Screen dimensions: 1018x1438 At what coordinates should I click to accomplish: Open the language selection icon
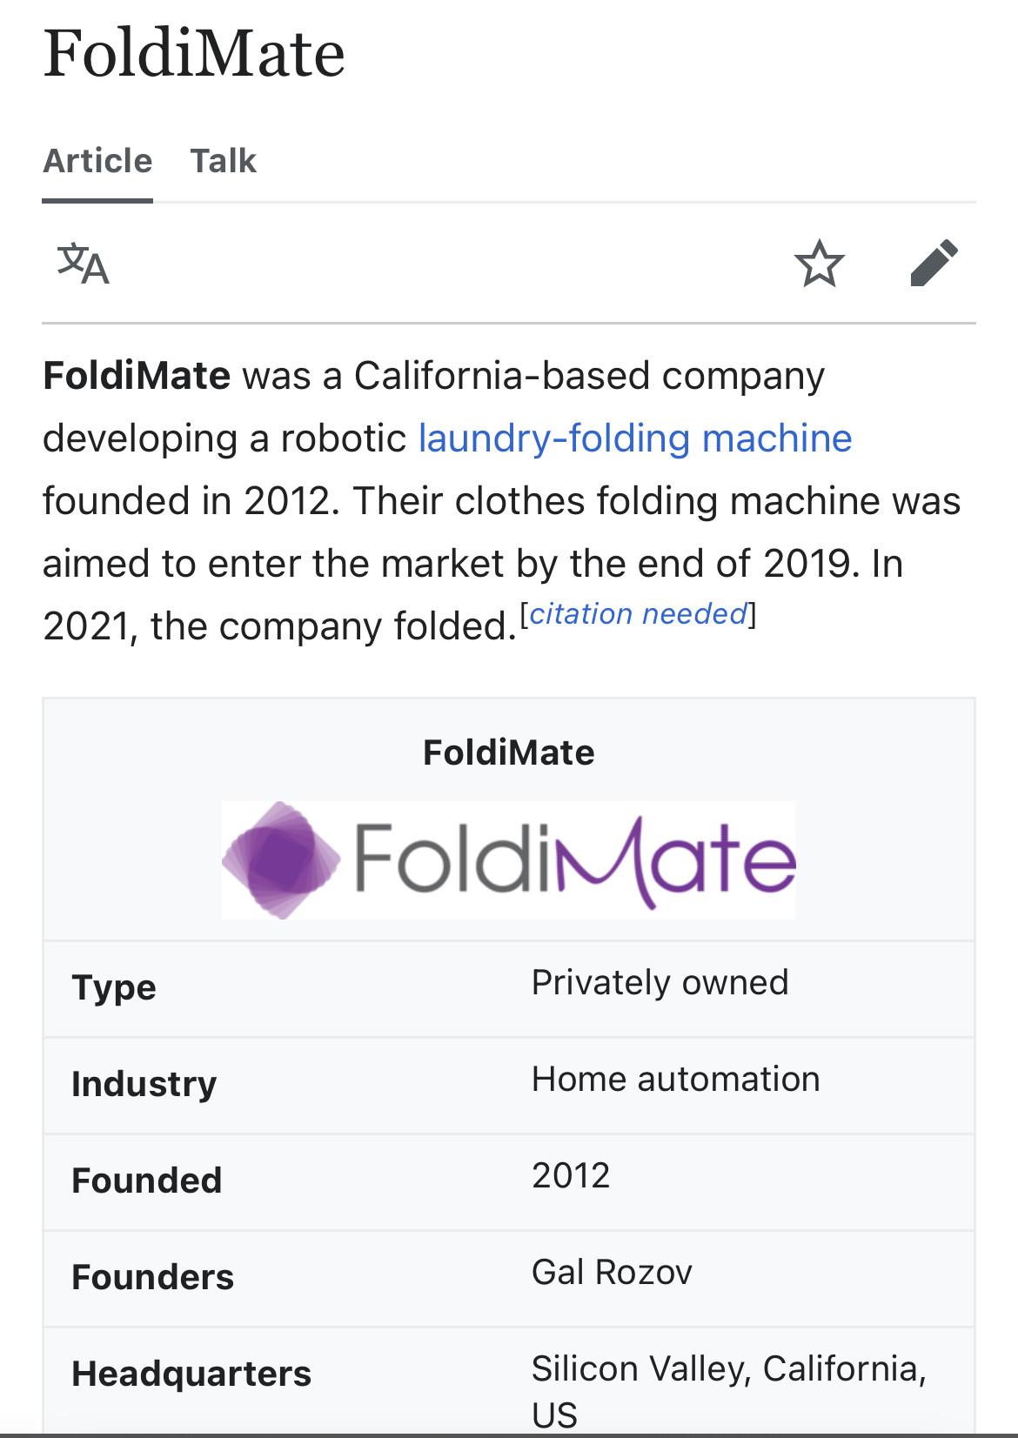(x=84, y=264)
